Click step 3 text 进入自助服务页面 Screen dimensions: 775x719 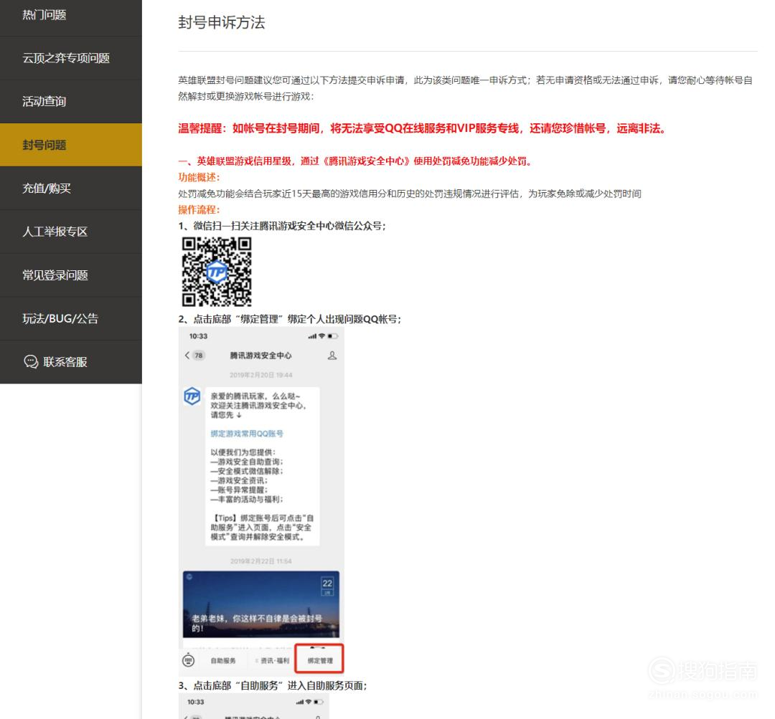273,685
